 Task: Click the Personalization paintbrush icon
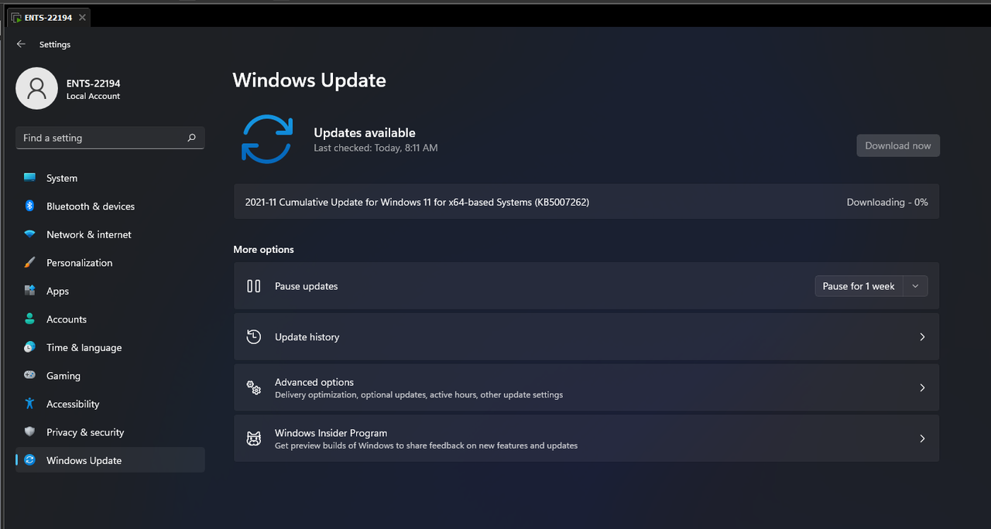pos(29,262)
